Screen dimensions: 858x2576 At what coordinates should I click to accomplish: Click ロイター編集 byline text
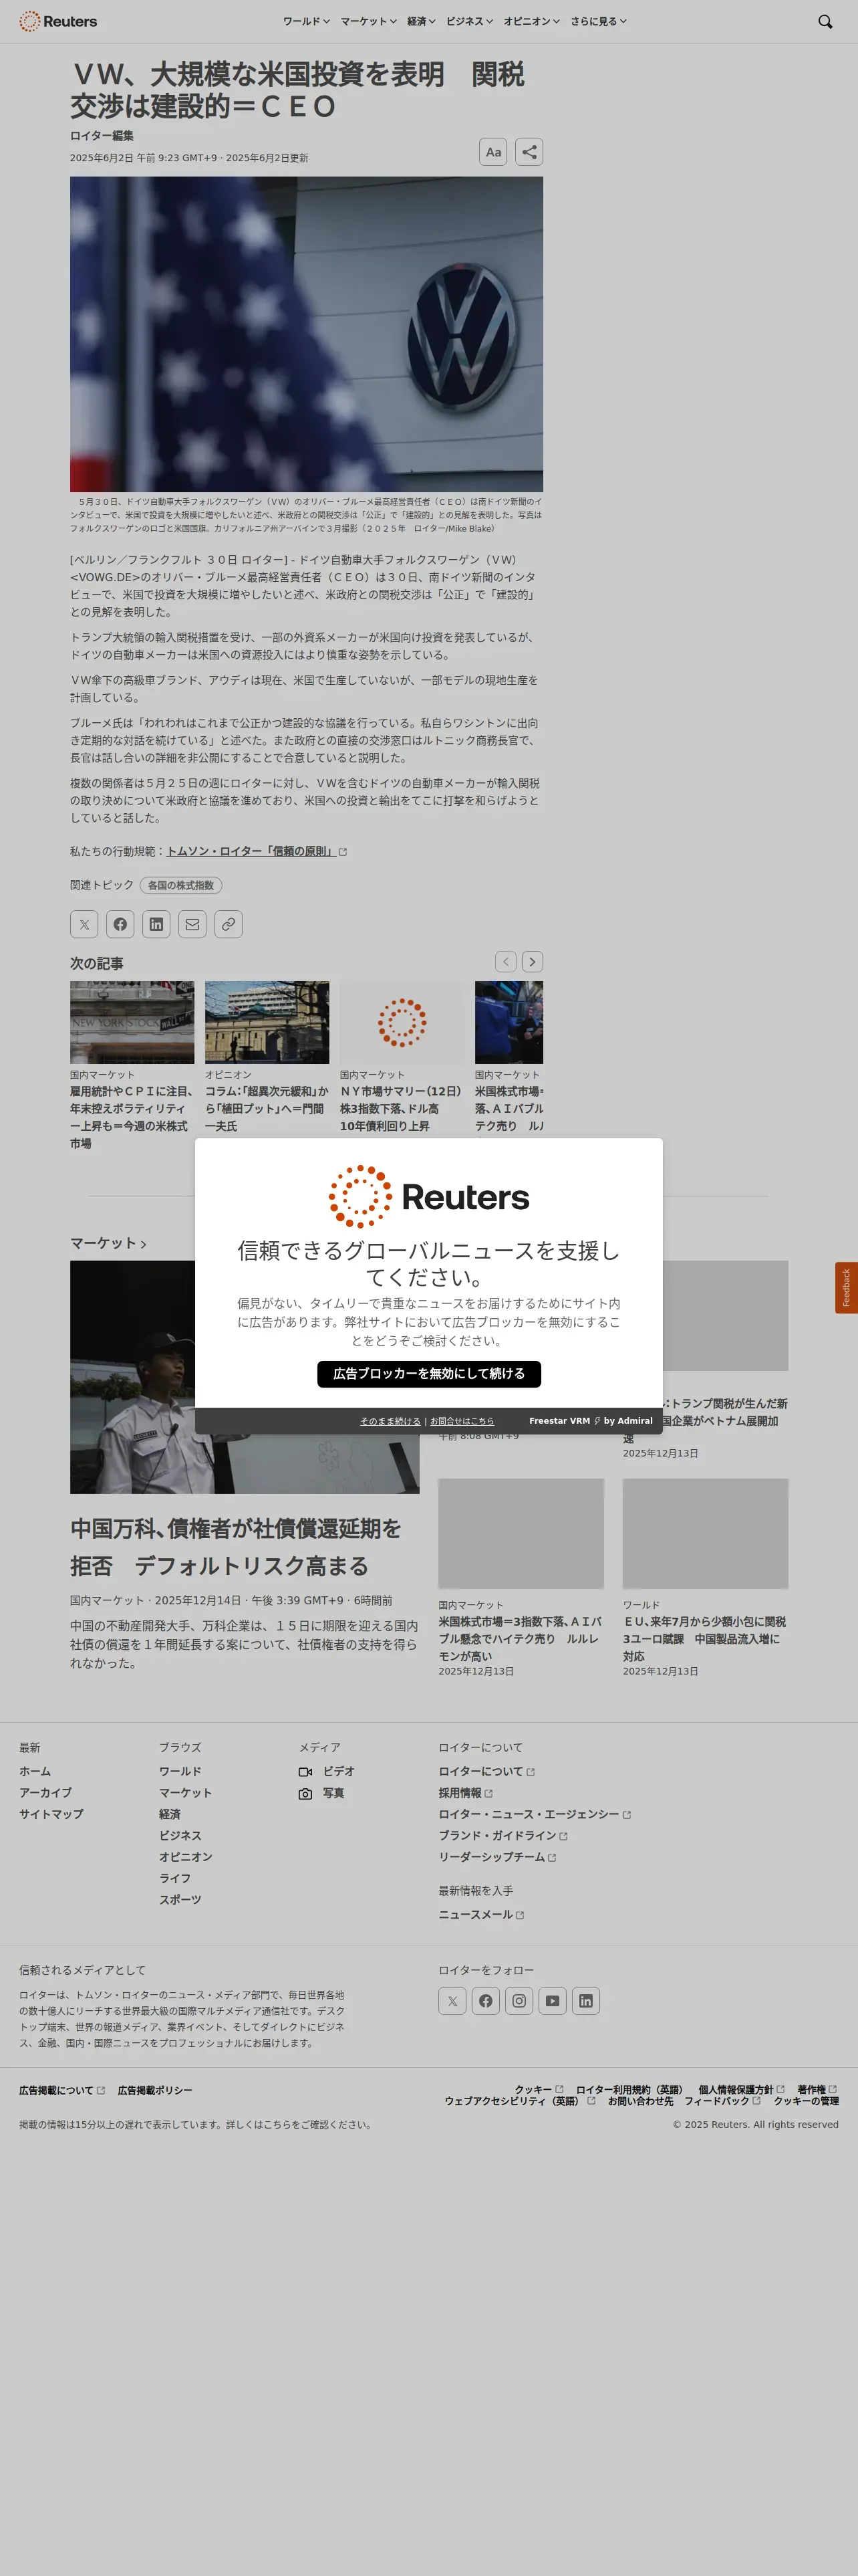102,136
